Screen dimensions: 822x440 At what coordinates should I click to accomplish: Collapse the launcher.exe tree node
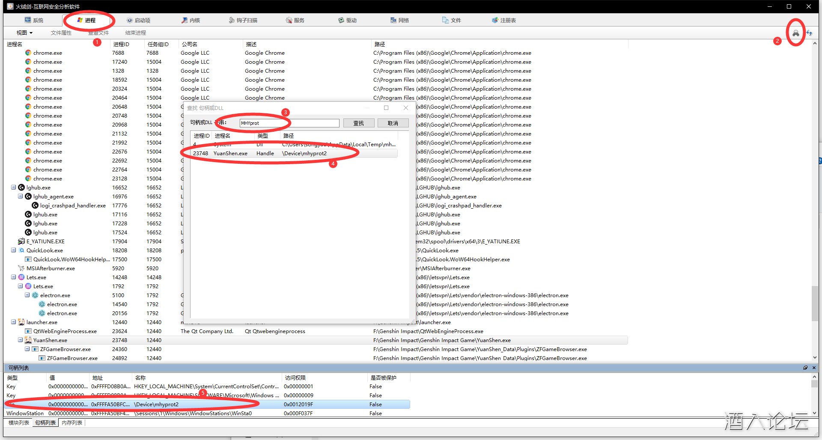14,322
